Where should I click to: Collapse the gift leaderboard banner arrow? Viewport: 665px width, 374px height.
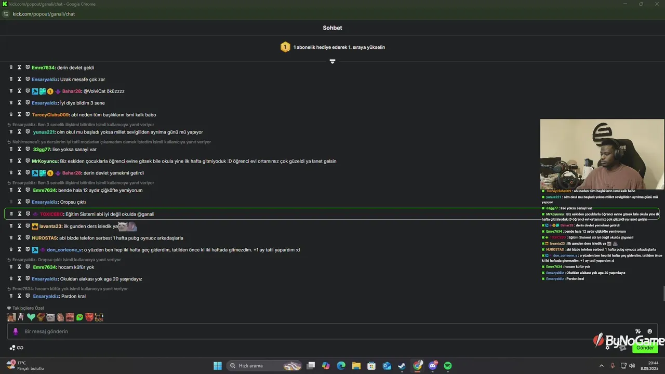(332, 61)
